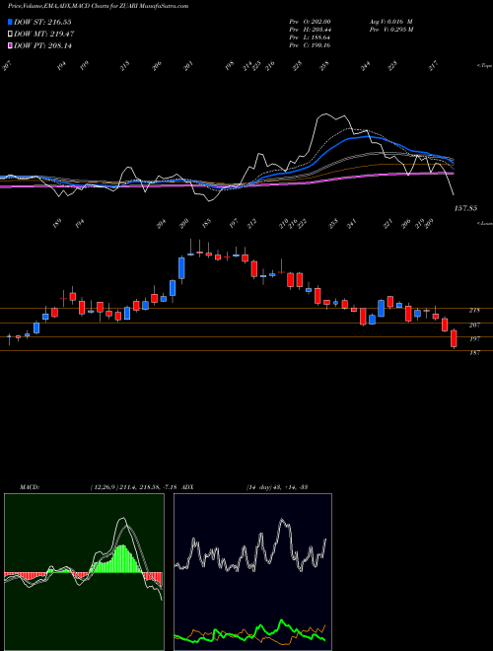Click the white price line peak on EMA chart
Image resolution: width=493 pixels, height=651 pixels.
click(325, 114)
